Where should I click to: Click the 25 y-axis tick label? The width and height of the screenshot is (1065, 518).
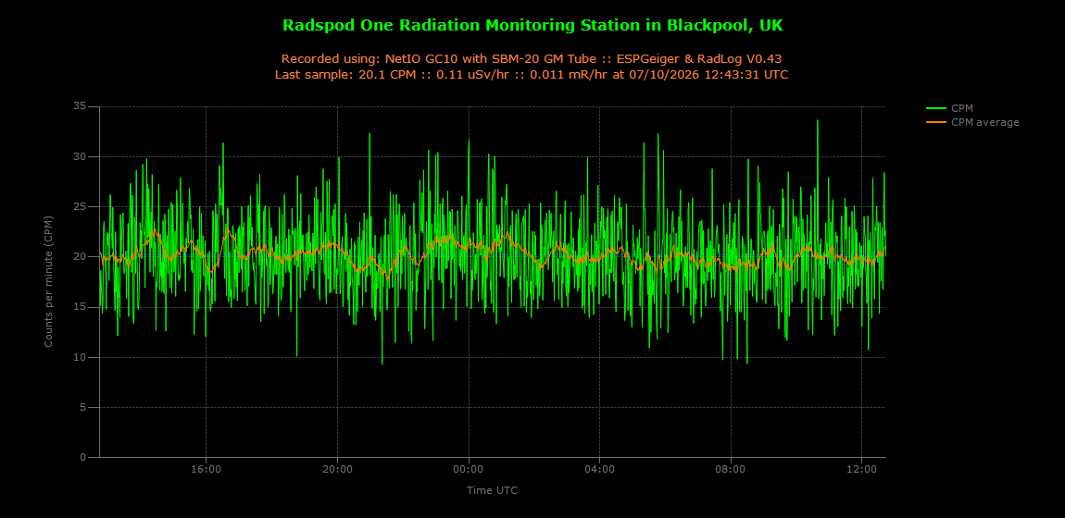coord(81,207)
